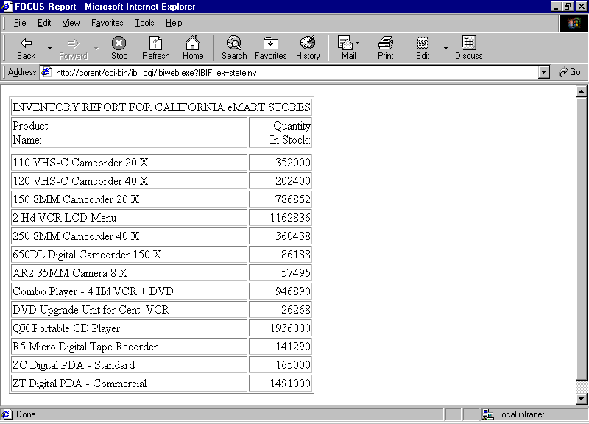The image size is (589, 424).
Task: Open the File menu
Action: [20, 23]
